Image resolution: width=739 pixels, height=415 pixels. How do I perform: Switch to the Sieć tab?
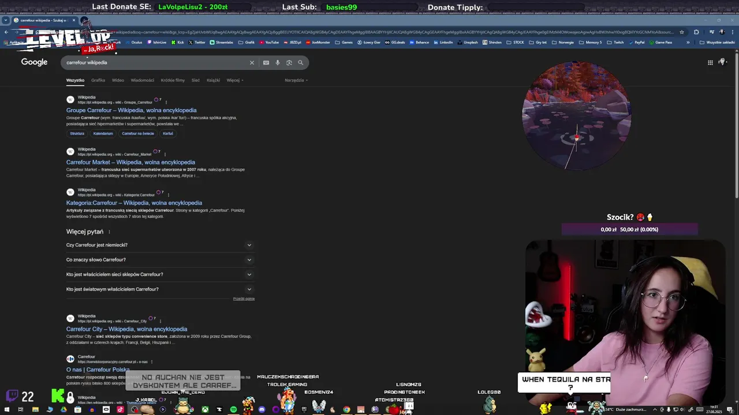point(196,80)
